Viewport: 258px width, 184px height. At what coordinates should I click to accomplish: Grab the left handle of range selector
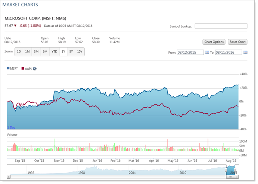coord(227,169)
